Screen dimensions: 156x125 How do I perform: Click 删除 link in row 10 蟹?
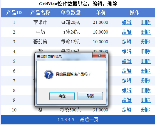click(x=146, y=110)
